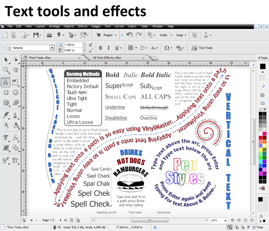Image resolution: width=269 pixels, height=231 pixels.
Task: Select the arrow Pointer tool
Action: coord(6,60)
